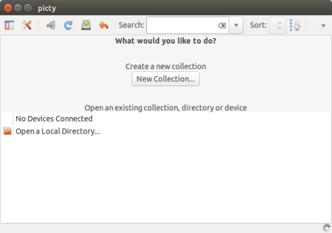
Task: Click the green download-to-drive save icon
Action: [86, 25]
